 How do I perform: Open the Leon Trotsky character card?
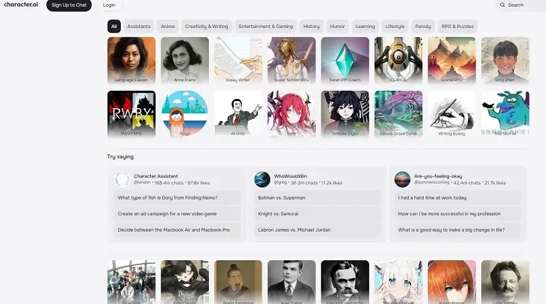pyautogui.click(x=505, y=282)
